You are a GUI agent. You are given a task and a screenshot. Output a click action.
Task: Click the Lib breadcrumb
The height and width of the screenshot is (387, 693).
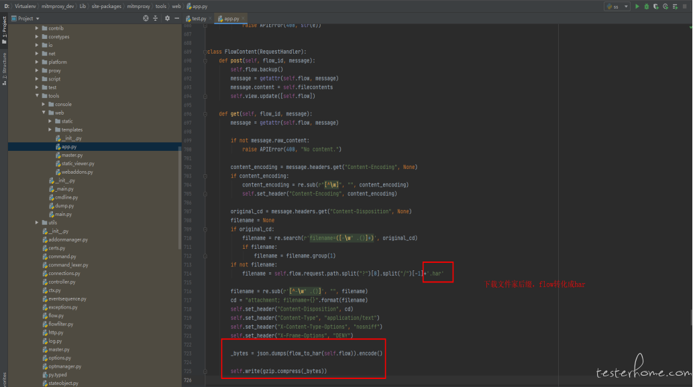pos(83,6)
